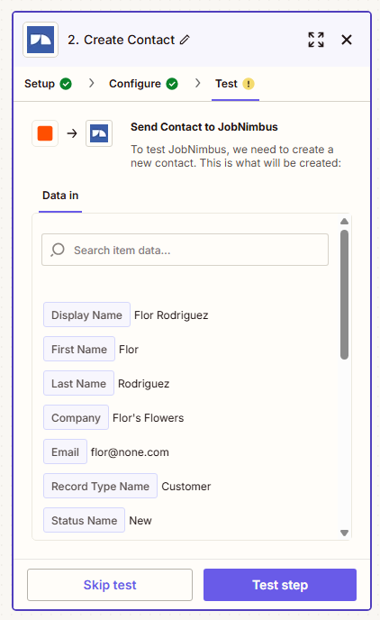Open the Configure tab
This screenshot has height=620, width=380.
click(143, 84)
